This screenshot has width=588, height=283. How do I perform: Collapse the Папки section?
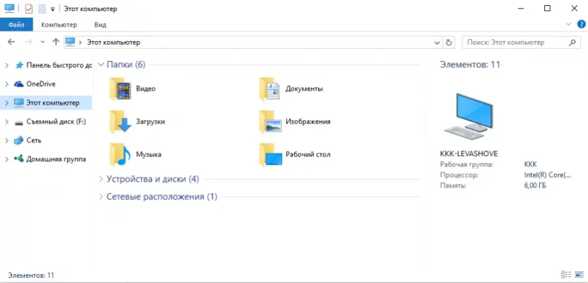[101, 65]
